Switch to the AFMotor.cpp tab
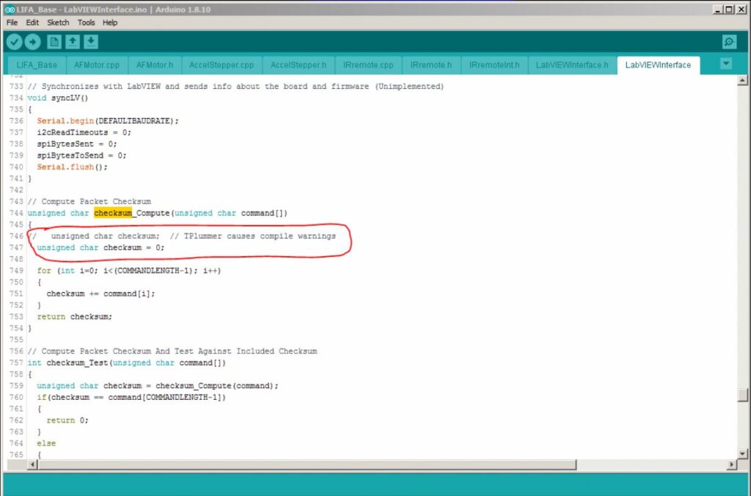The width and height of the screenshot is (751, 496). (97, 65)
